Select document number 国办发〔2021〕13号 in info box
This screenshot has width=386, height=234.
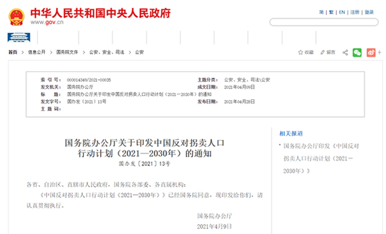87,102
